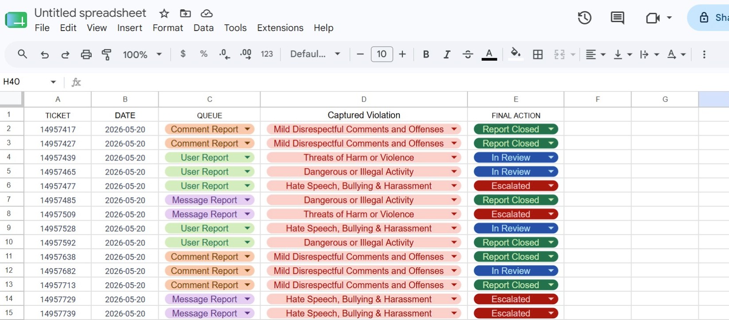Open text rotation options
Screen dimensions: 729x320
(x=677, y=54)
